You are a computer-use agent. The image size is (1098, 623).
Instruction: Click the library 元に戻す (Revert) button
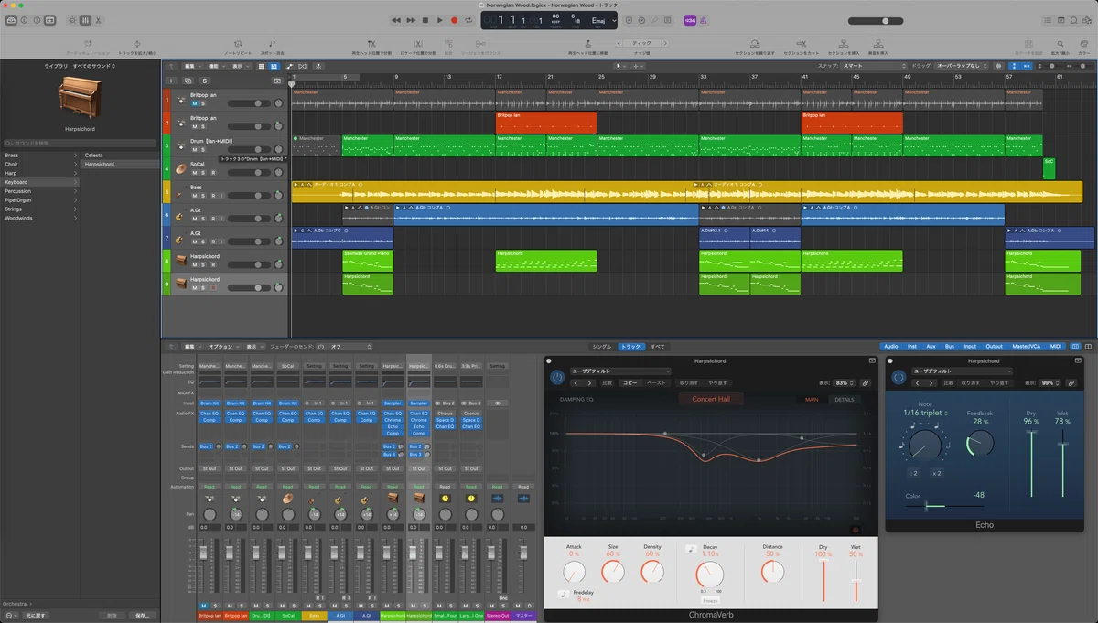click(35, 616)
